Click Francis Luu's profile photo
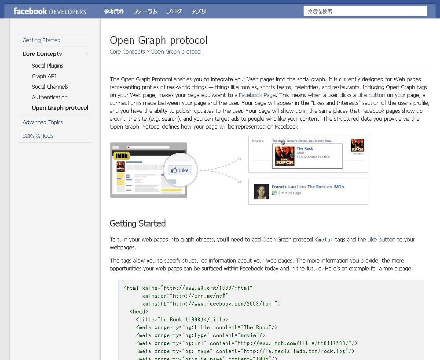Image resolution: width=440 pixels, height=360 pixels. (x=261, y=192)
